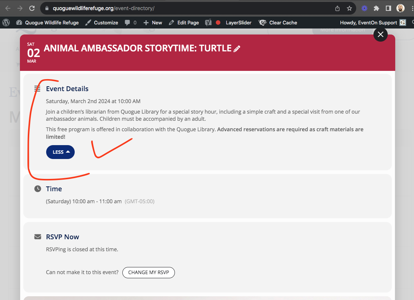Image resolution: width=414 pixels, height=300 pixels.
Task: Click Edit Page in admin bar
Action: coord(184,23)
